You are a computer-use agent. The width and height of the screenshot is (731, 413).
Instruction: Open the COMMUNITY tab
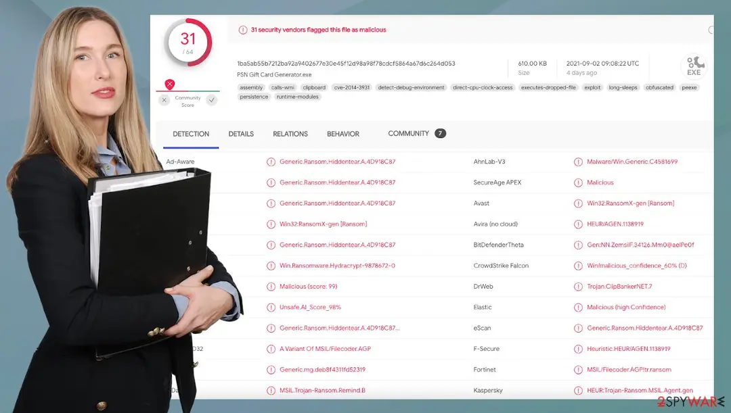tap(408, 134)
